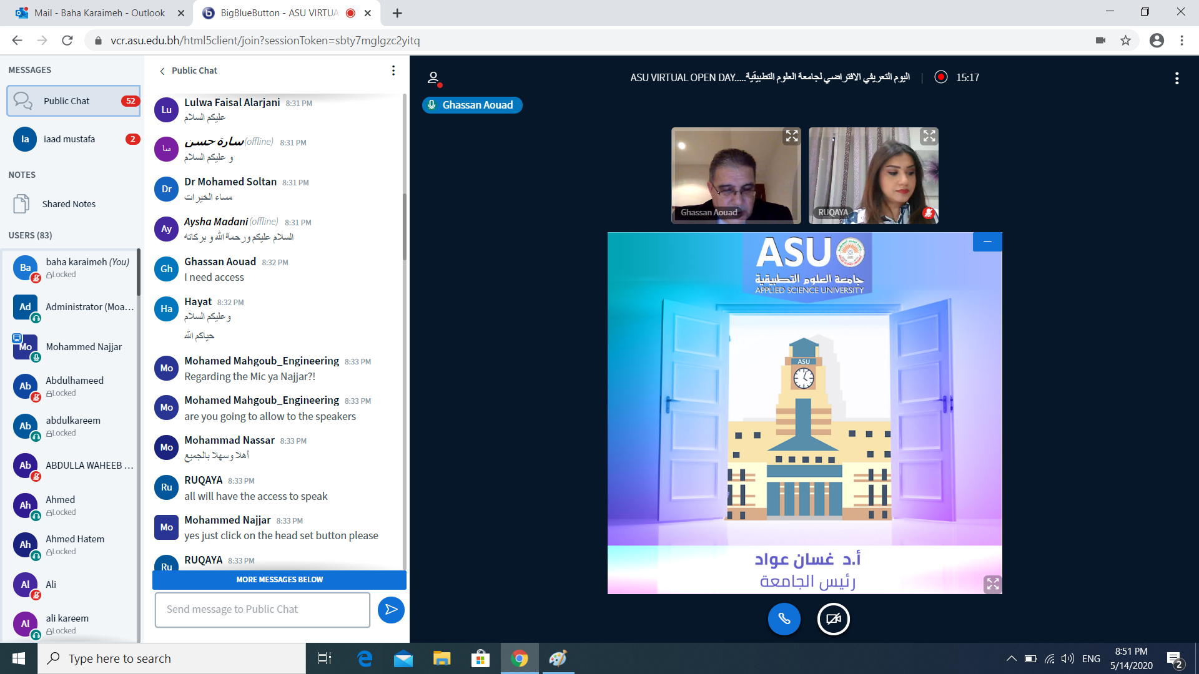Open Microsoft Edge from the taskbar
Image resolution: width=1199 pixels, height=674 pixels.
click(365, 658)
